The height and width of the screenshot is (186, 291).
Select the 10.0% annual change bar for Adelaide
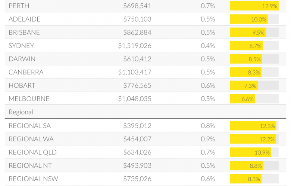pyautogui.click(x=249, y=19)
